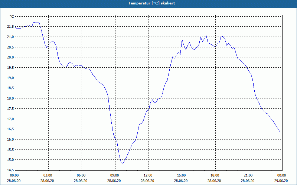Click the 28.06.20 date under 18:00

point(214,181)
